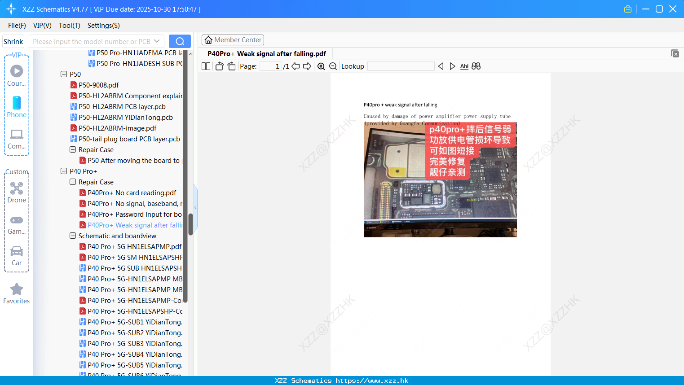The image size is (684, 385).
Task: Open P40 Pro+ 5G-SUB5 YiDianTong file
Action: coord(131,365)
